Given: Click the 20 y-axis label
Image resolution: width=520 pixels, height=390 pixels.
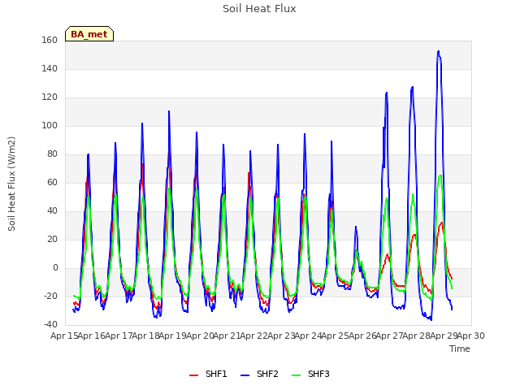Looking at the screenshot, I should [52, 239].
